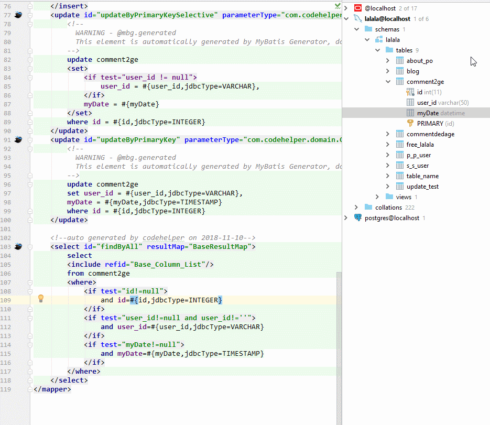The width and height of the screenshot is (490, 425).
Task: Expand the views node
Action: (377, 197)
